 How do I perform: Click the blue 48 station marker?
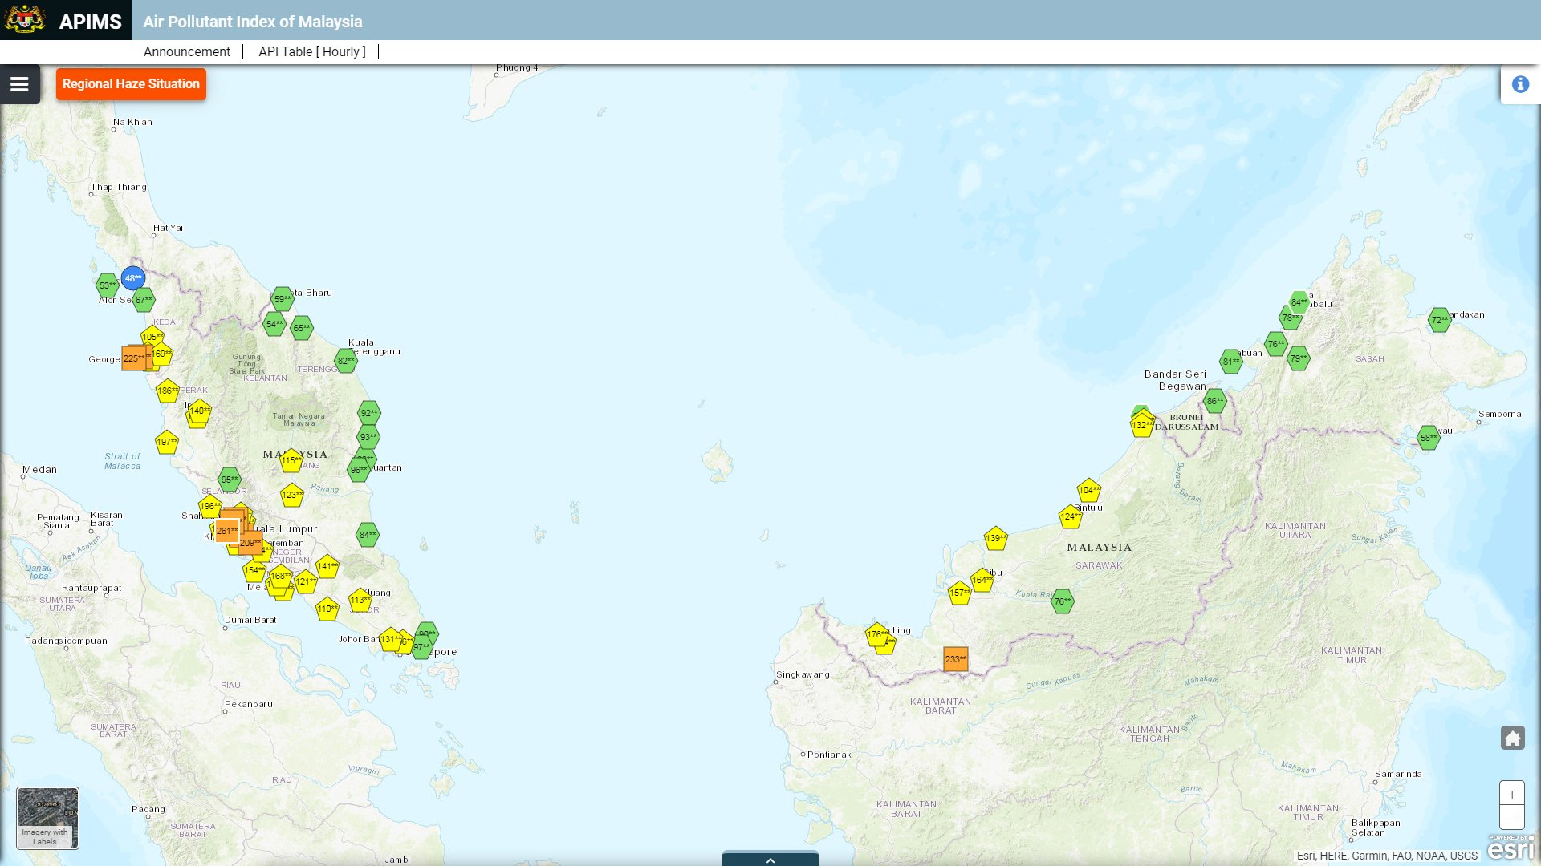click(133, 278)
